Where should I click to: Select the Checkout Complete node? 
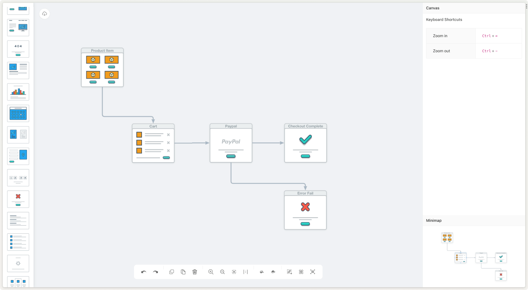[x=306, y=143]
